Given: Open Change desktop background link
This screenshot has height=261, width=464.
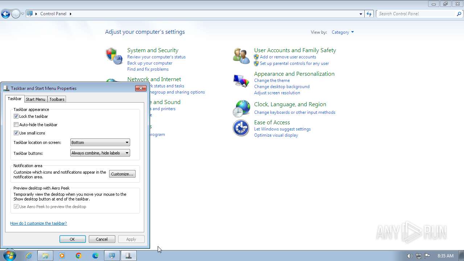Looking at the screenshot, I should coord(282,87).
